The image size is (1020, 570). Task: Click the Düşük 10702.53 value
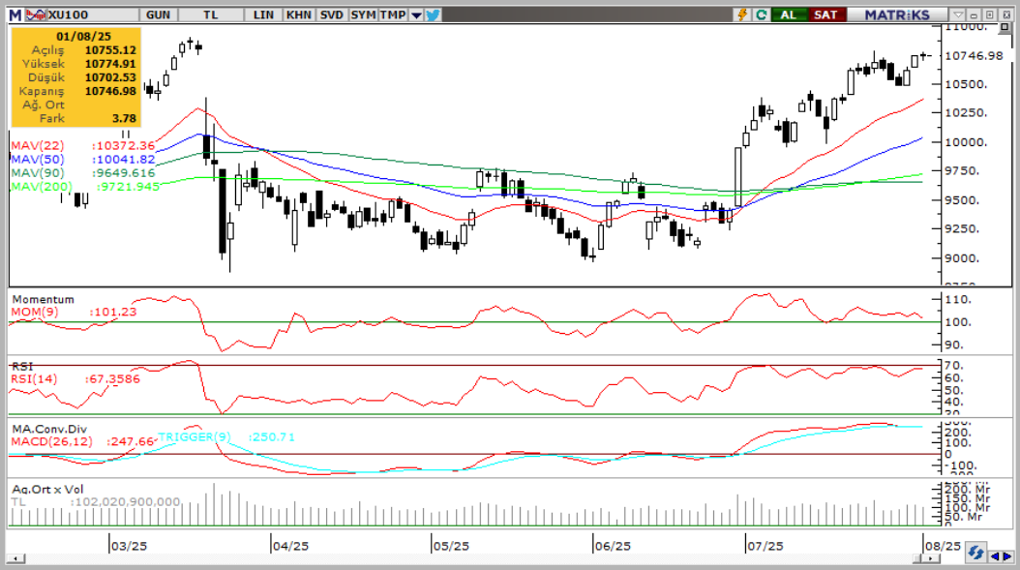(x=110, y=77)
